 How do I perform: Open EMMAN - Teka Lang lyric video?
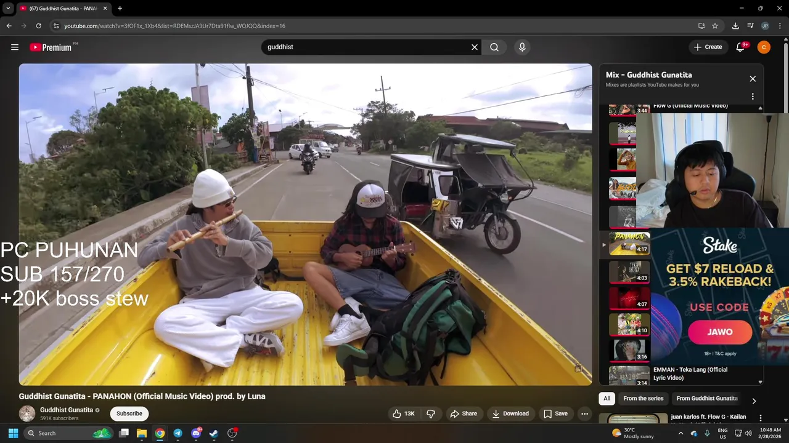tap(690, 373)
